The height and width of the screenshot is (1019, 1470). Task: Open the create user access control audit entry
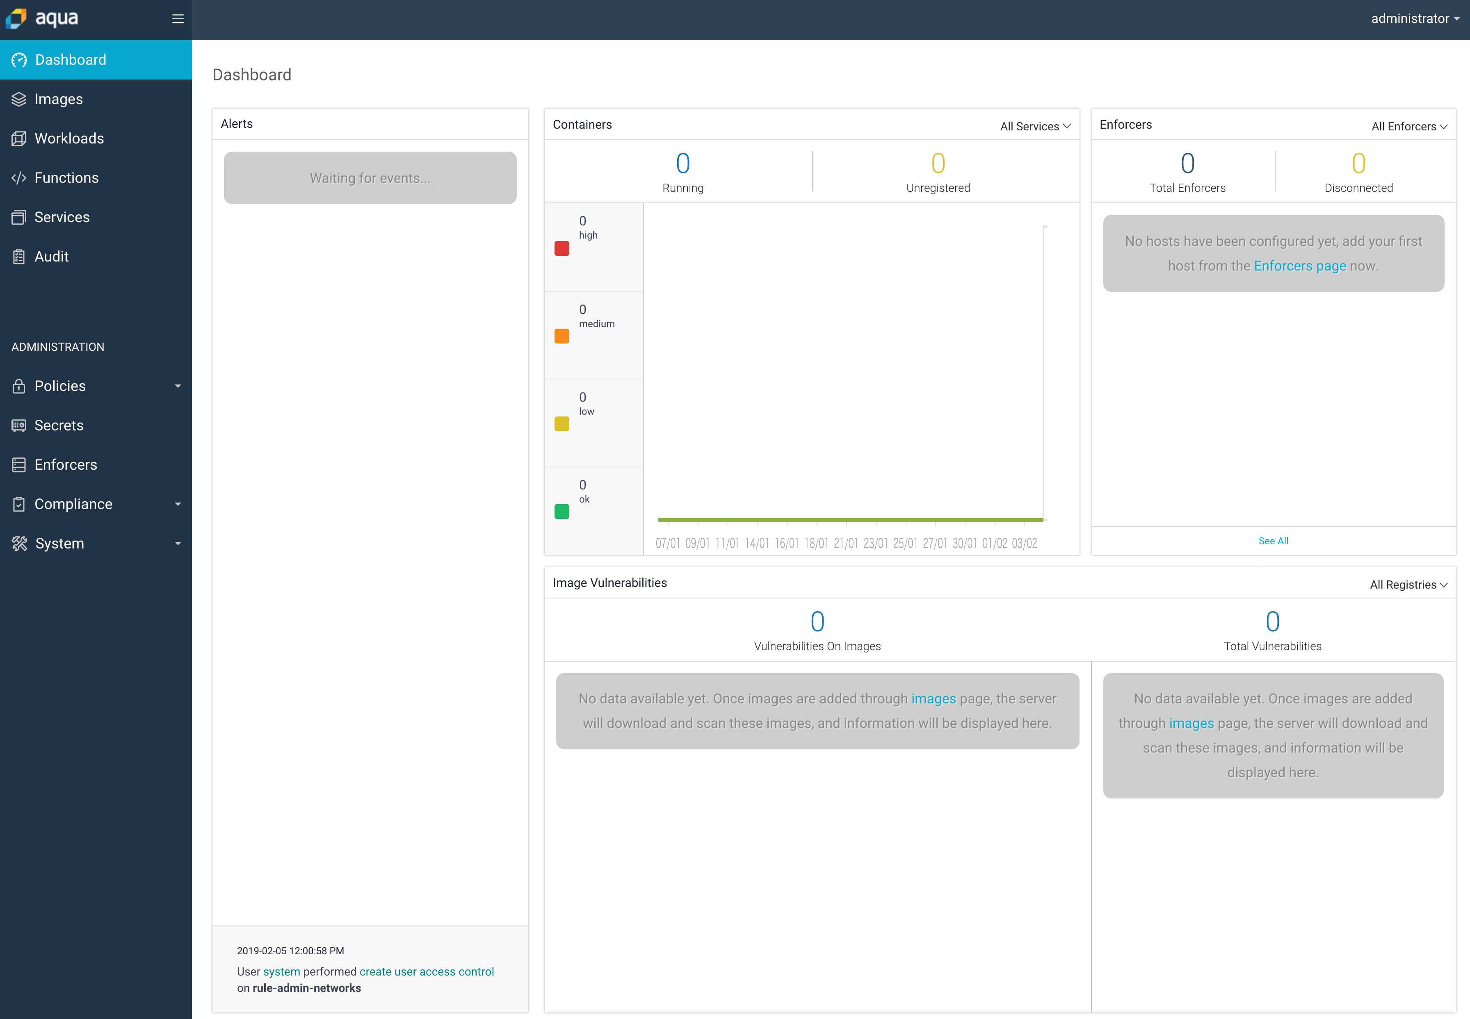[426, 971]
